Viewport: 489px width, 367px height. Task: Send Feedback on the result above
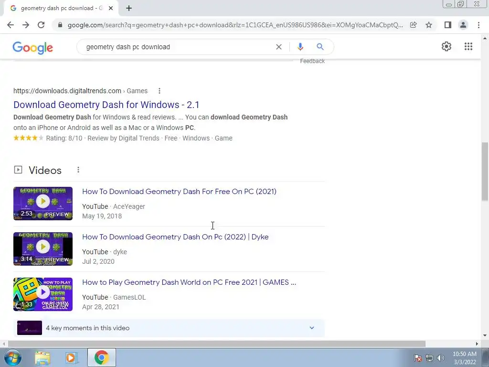click(x=312, y=61)
